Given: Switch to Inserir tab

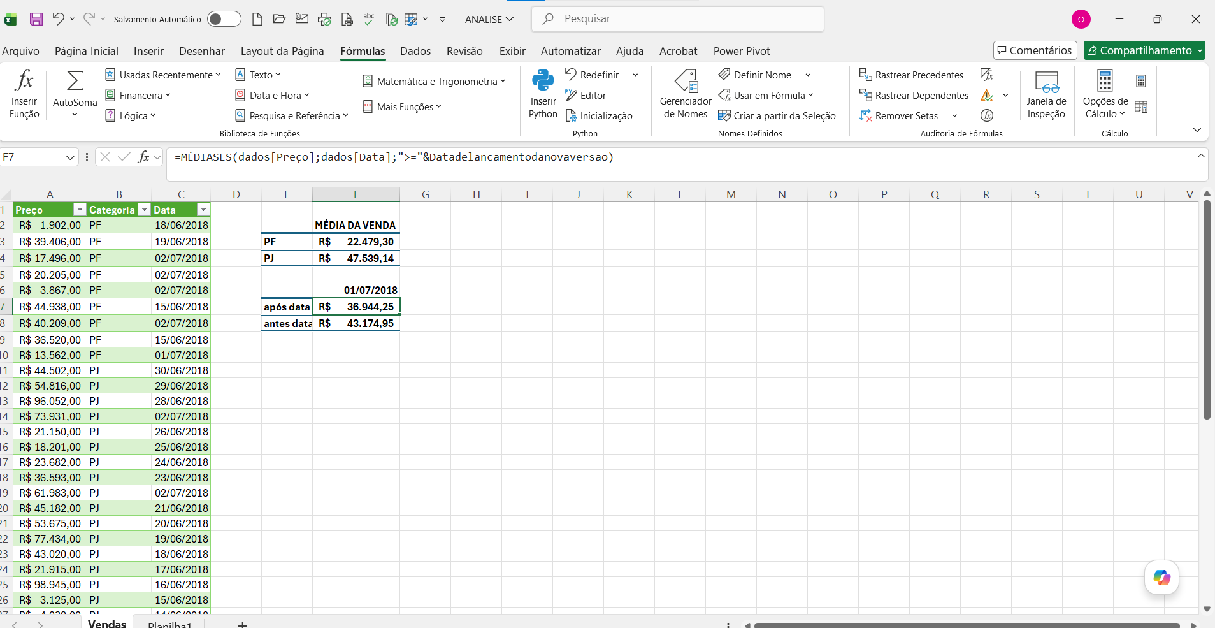Looking at the screenshot, I should pos(148,51).
